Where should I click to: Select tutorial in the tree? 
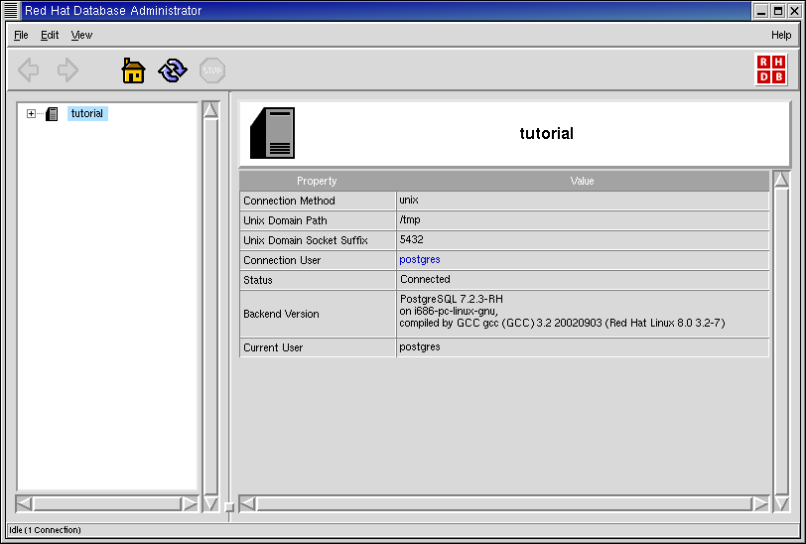[x=87, y=113]
